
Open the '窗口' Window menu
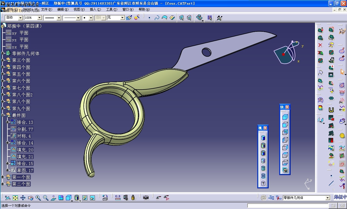pos(128,9)
